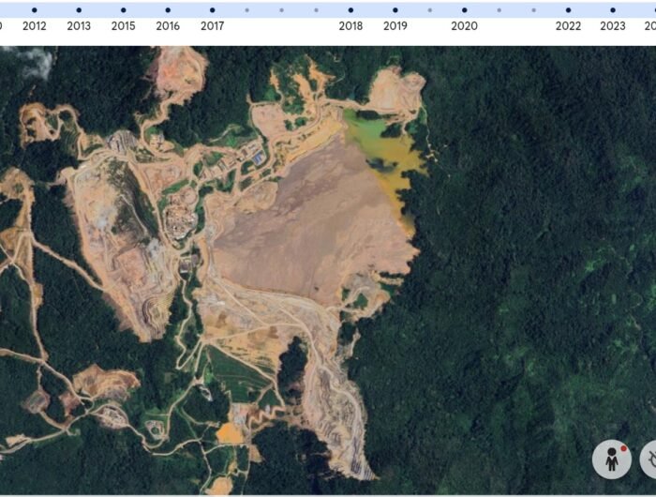Select the 2013 timeline marker

[x=79, y=10]
